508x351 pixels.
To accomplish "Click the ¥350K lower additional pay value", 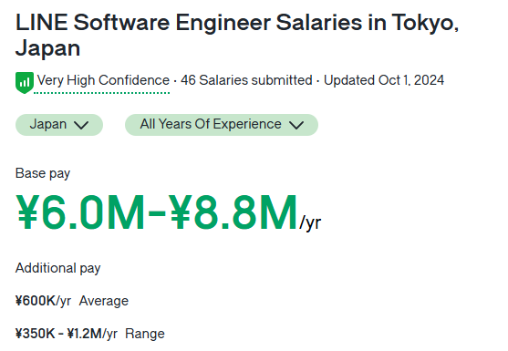I will [x=35, y=334].
